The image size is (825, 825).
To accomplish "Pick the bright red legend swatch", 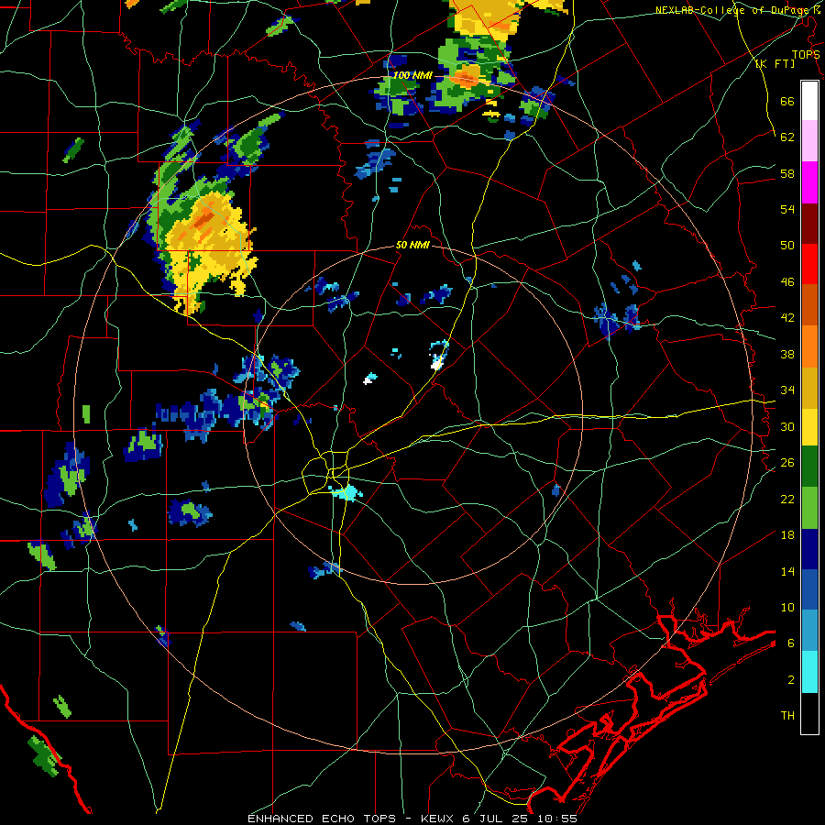I will [x=809, y=264].
